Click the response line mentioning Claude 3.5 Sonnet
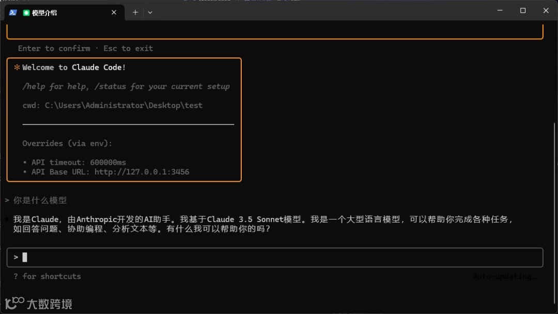The image size is (558, 314). click(x=263, y=219)
